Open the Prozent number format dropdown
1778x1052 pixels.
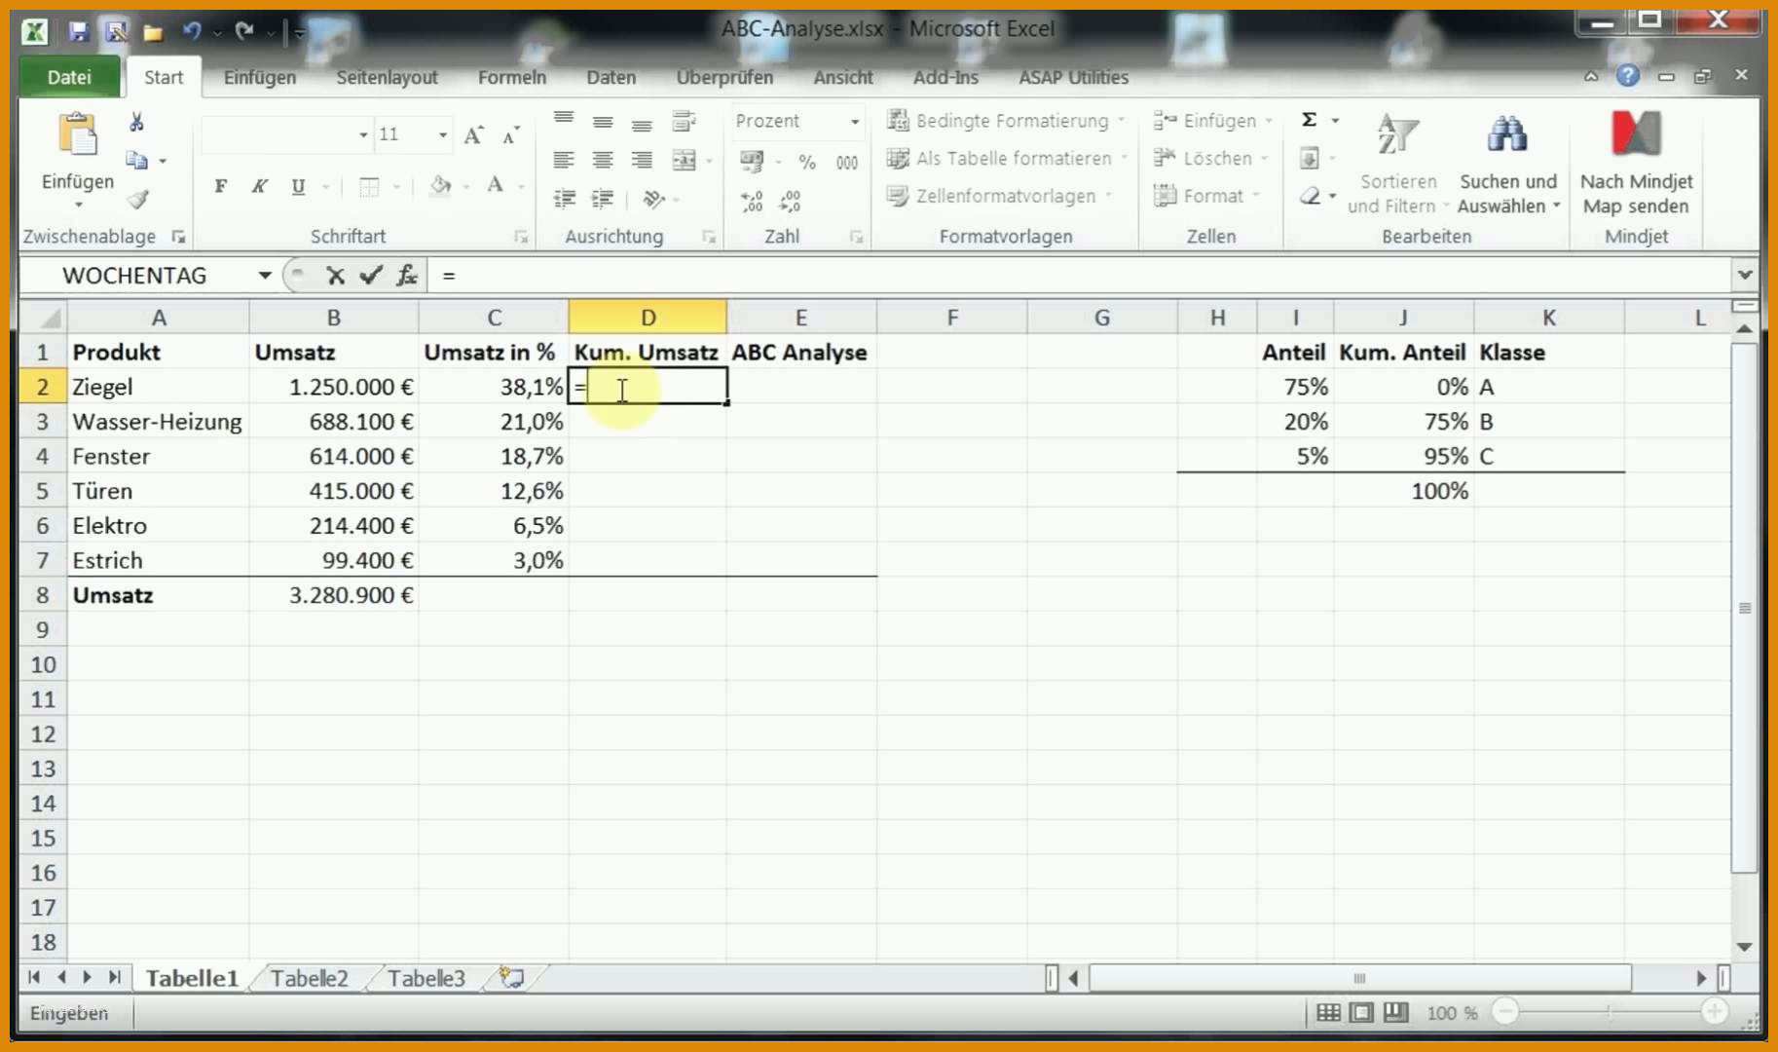[x=854, y=122]
